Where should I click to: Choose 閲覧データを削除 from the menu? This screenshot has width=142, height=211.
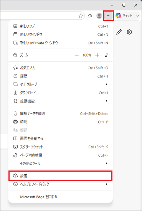[61, 114]
